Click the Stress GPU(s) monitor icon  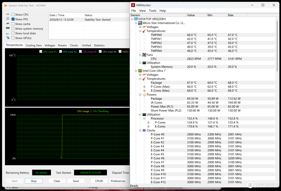(8, 38)
